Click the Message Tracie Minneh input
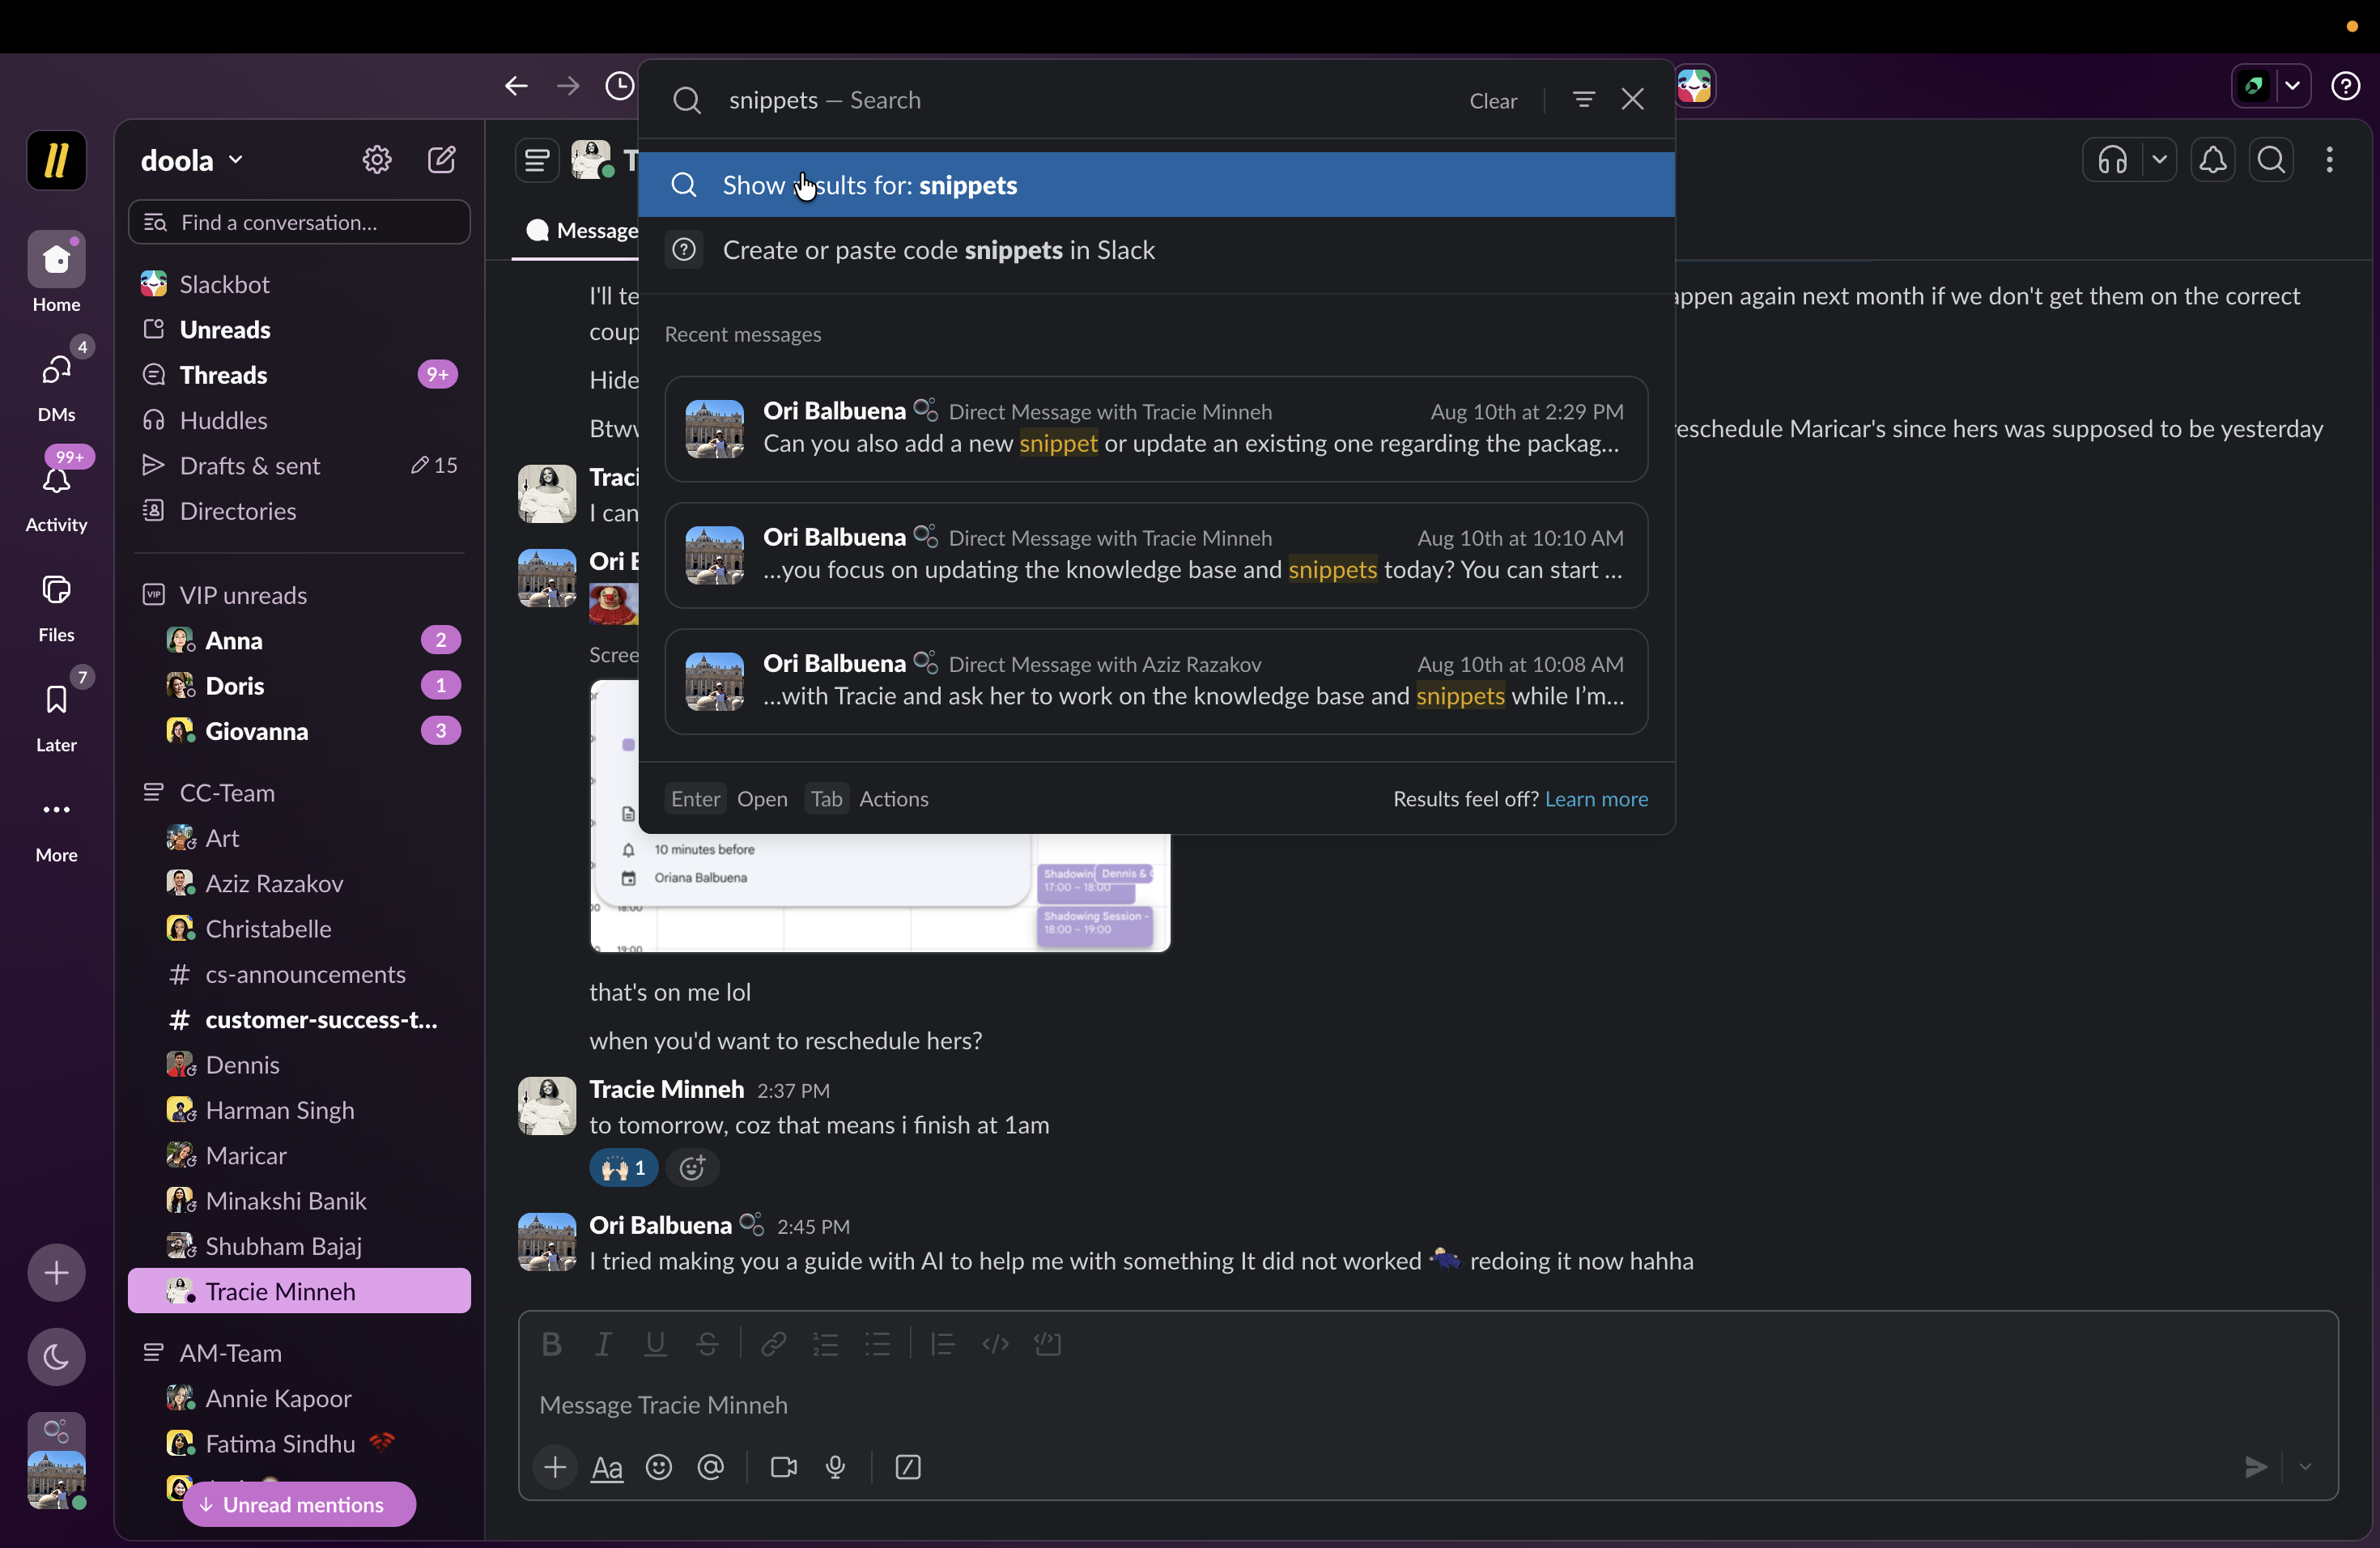 (x=1427, y=1405)
